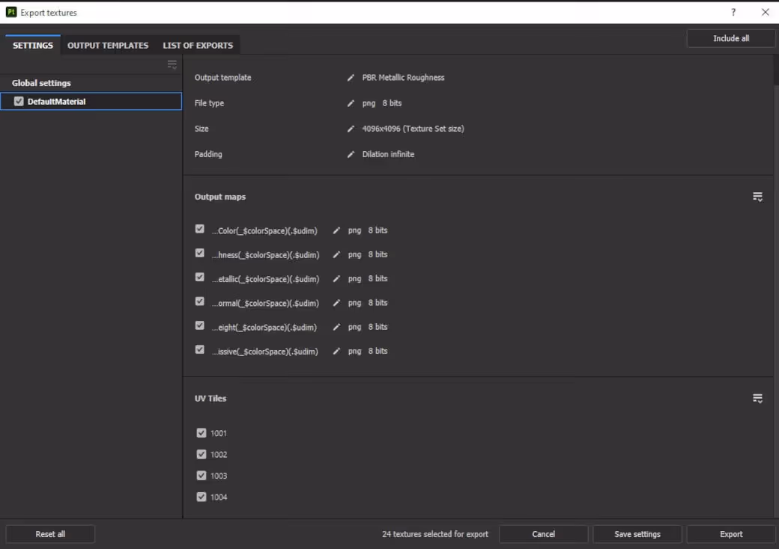779x549 pixels.
Task: Open the png format selector for the Height map
Action: (354, 326)
